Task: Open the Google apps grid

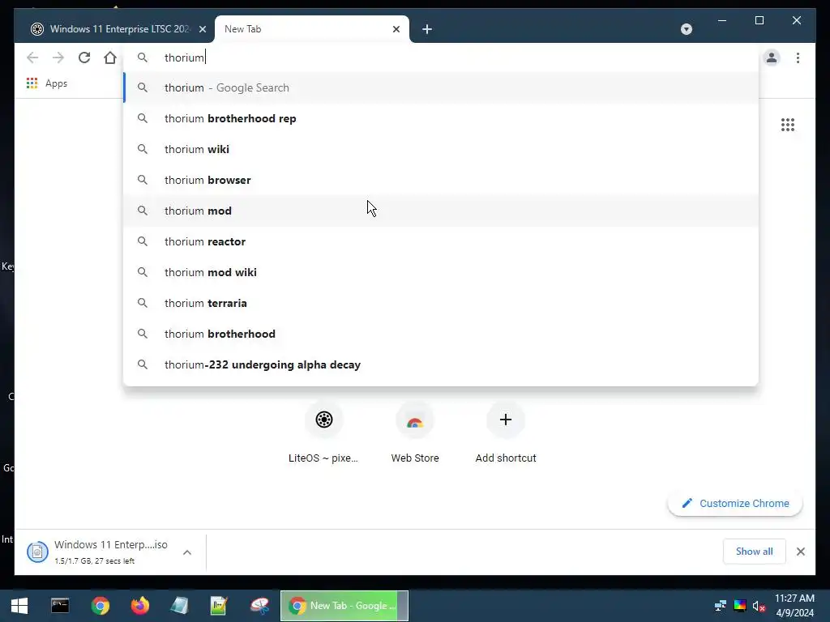Action: tap(788, 125)
